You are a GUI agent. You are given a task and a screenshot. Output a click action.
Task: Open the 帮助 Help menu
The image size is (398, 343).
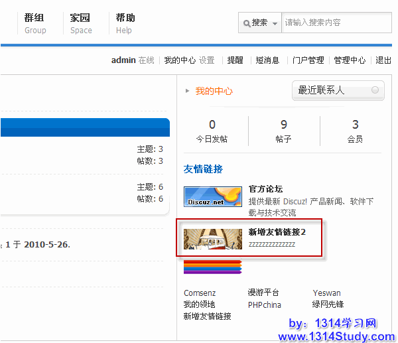click(125, 23)
